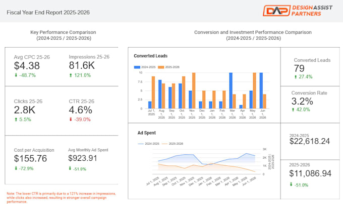Click the CTR value 4.6%

81,110
